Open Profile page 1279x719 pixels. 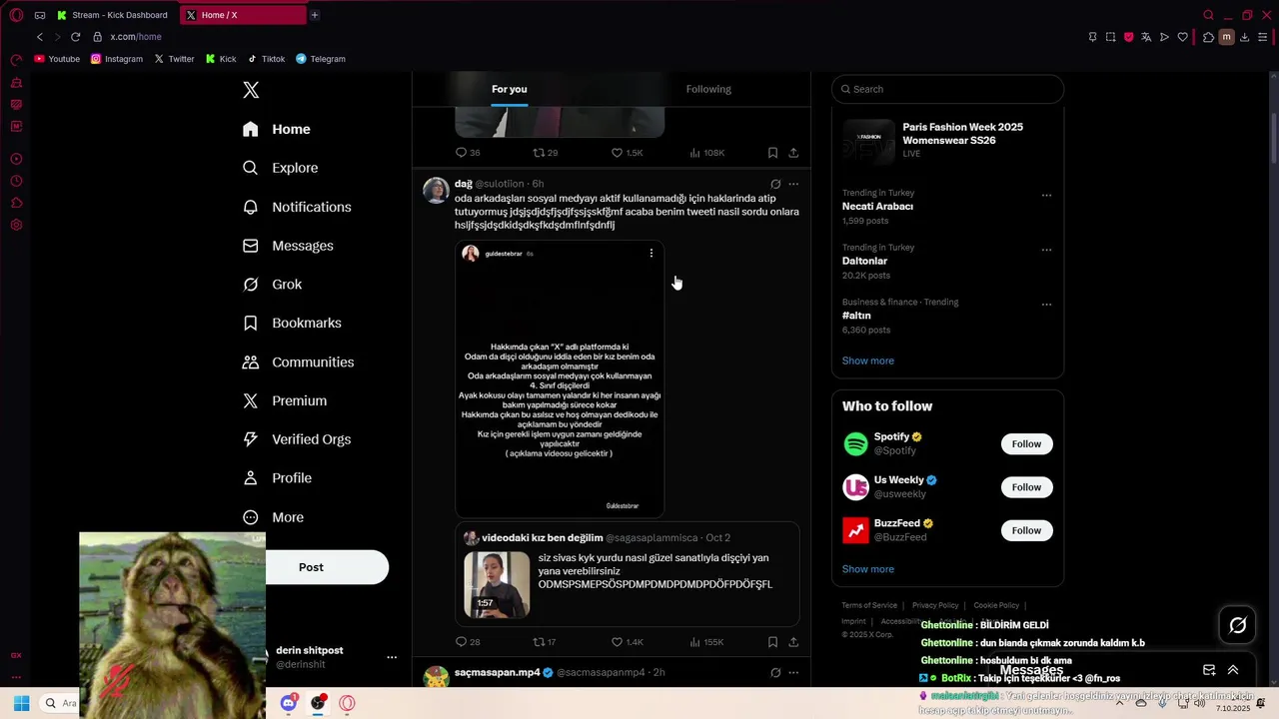(x=277, y=478)
